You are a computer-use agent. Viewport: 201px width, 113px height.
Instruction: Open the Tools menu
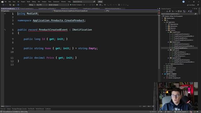pyautogui.click(x=50, y=2)
